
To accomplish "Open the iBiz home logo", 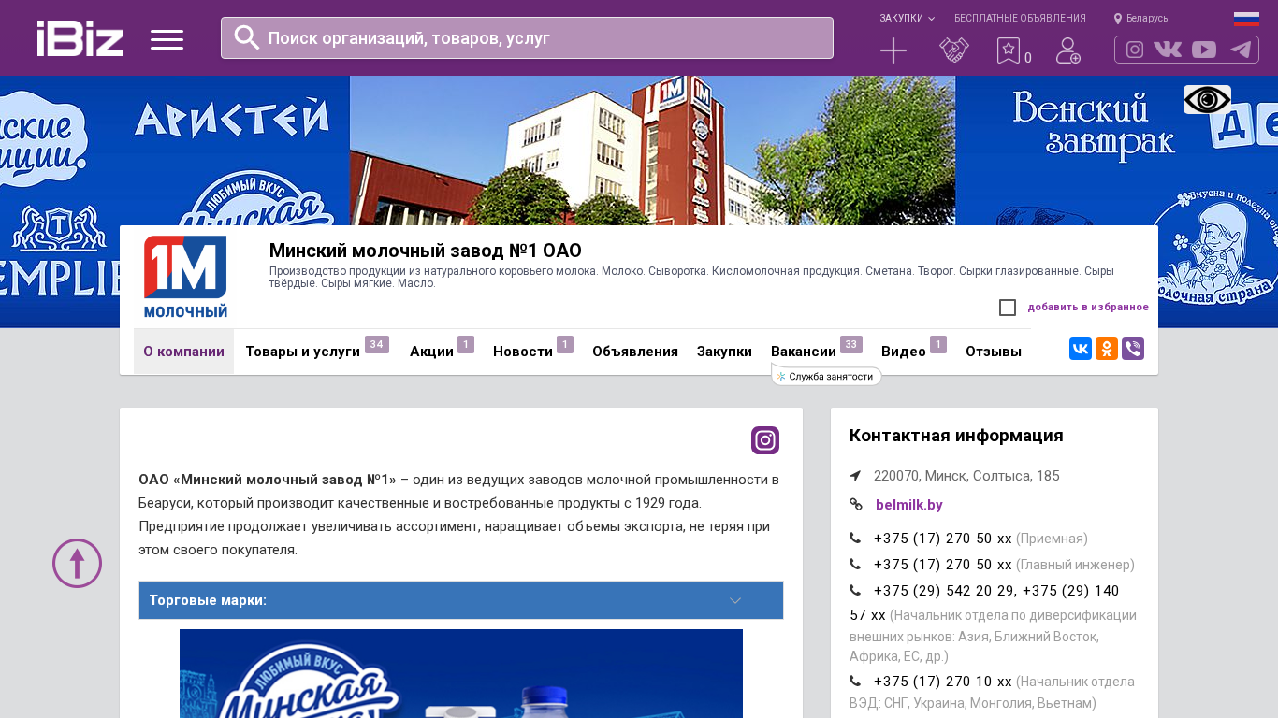I will (80, 38).
